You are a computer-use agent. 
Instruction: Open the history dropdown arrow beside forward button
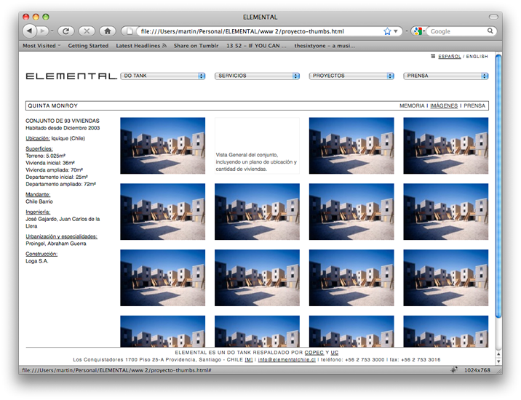pyautogui.click(x=52, y=31)
